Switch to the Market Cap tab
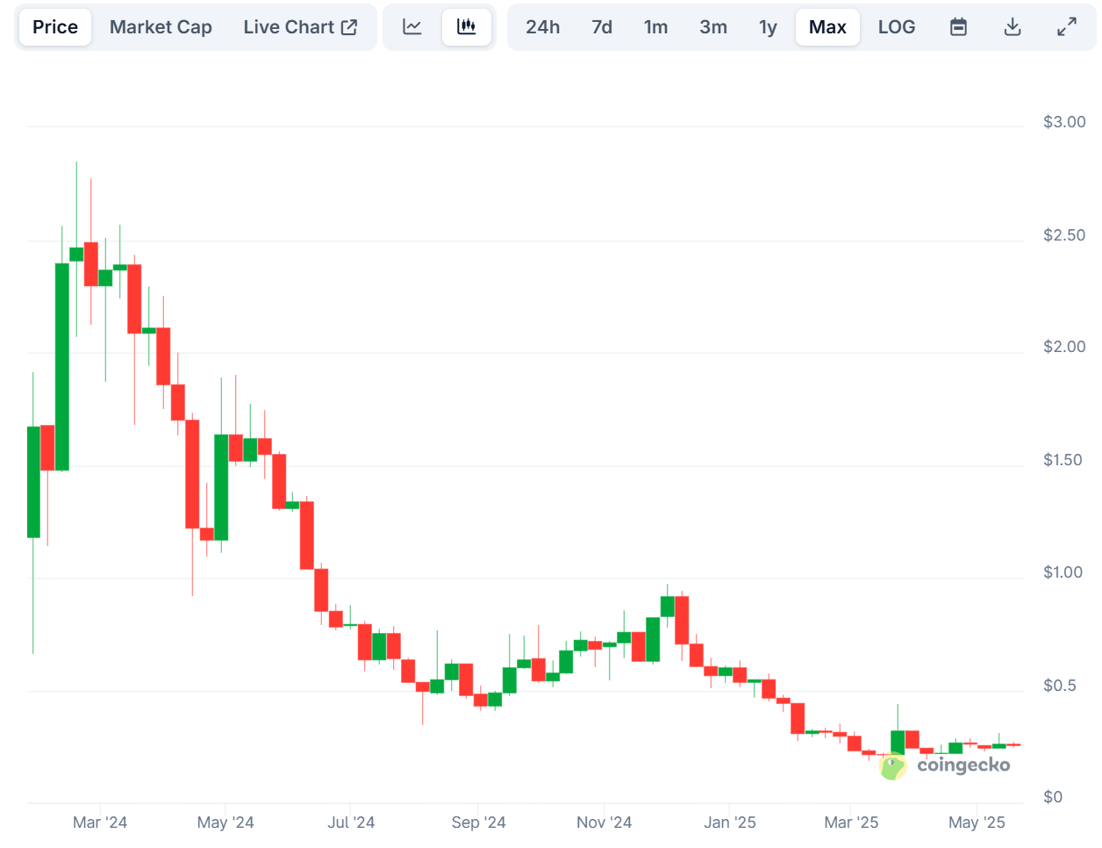This screenshot has height=848, width=1102. click(161, 27)
